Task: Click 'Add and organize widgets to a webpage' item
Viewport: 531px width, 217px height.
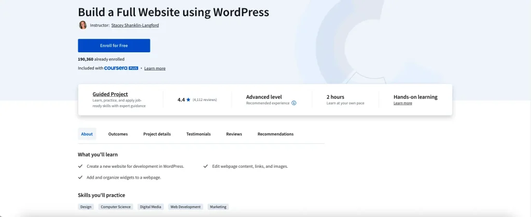Action: pos(123,178)
